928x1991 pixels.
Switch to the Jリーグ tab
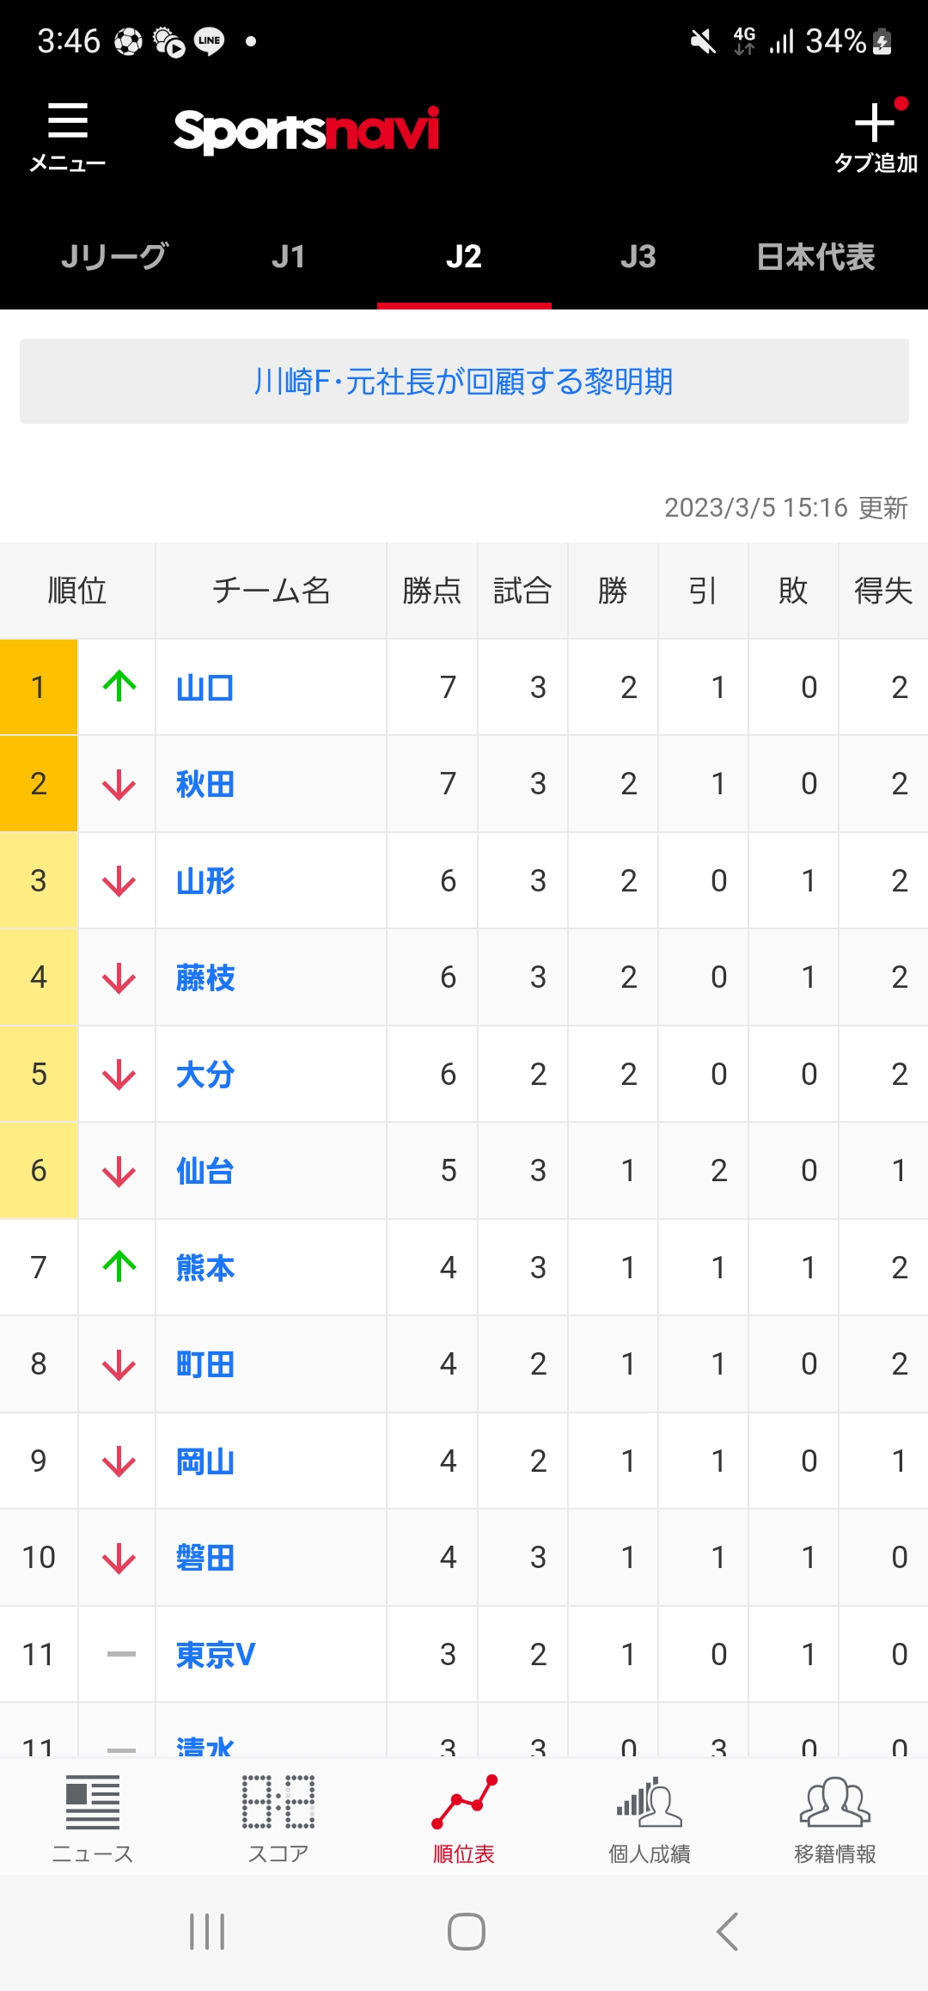coord(114,257)
